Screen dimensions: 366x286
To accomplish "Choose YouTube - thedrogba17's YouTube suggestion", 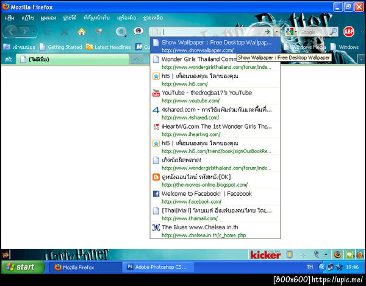I will click(x=215, y=96).
